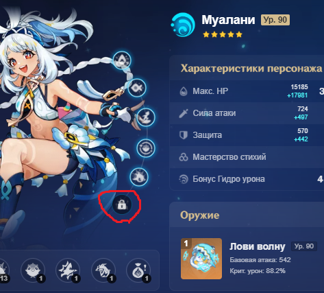
Task: Click the Лови волну weapon name
Action: [x=258, y=246]
